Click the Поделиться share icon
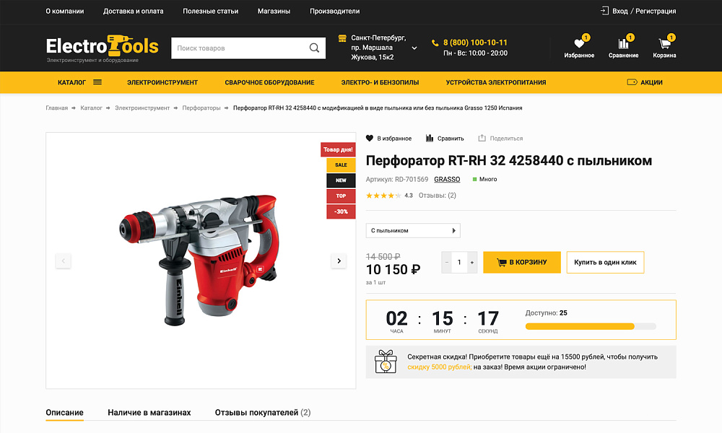This screenshot has height=433, width=722. 481,138
